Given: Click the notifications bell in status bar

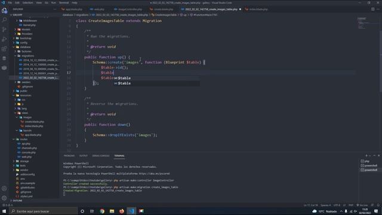Looking at the screenshot, I should [x=378, y=205].
